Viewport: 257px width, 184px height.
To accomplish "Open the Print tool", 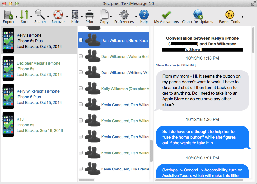I will tap(90, 14).
